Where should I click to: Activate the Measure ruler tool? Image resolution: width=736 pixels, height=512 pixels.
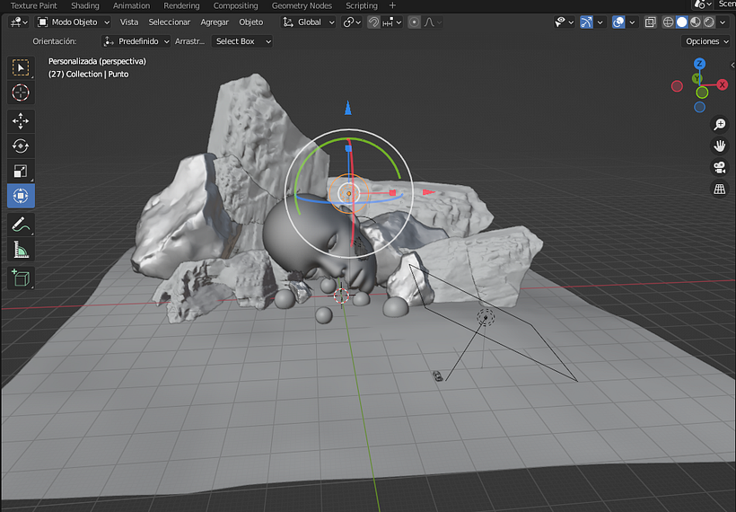[20, 251]
